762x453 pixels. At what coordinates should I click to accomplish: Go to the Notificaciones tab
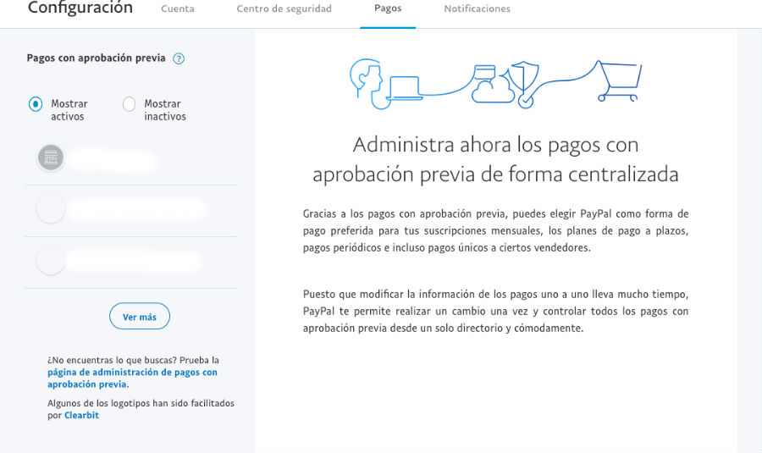click(x=477, y=9)
